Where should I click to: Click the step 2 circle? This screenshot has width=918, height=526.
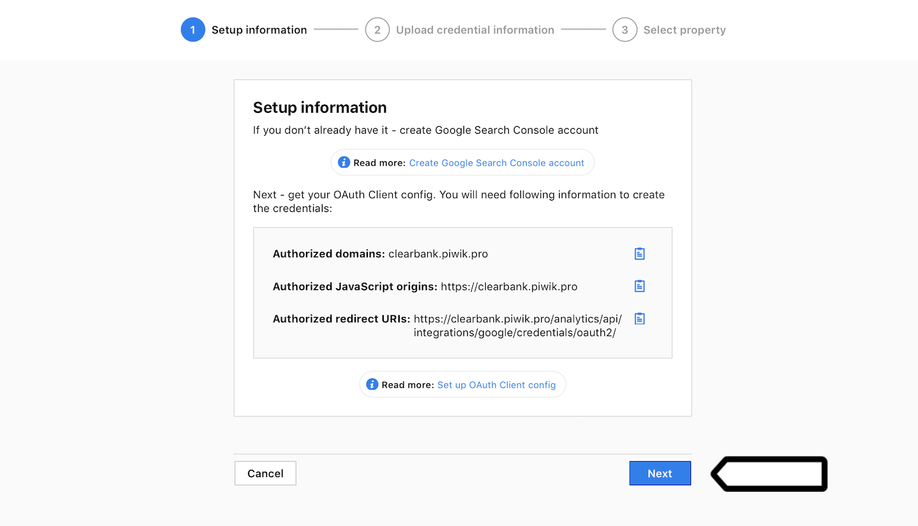pyautogui.click(x=377, y=30)
